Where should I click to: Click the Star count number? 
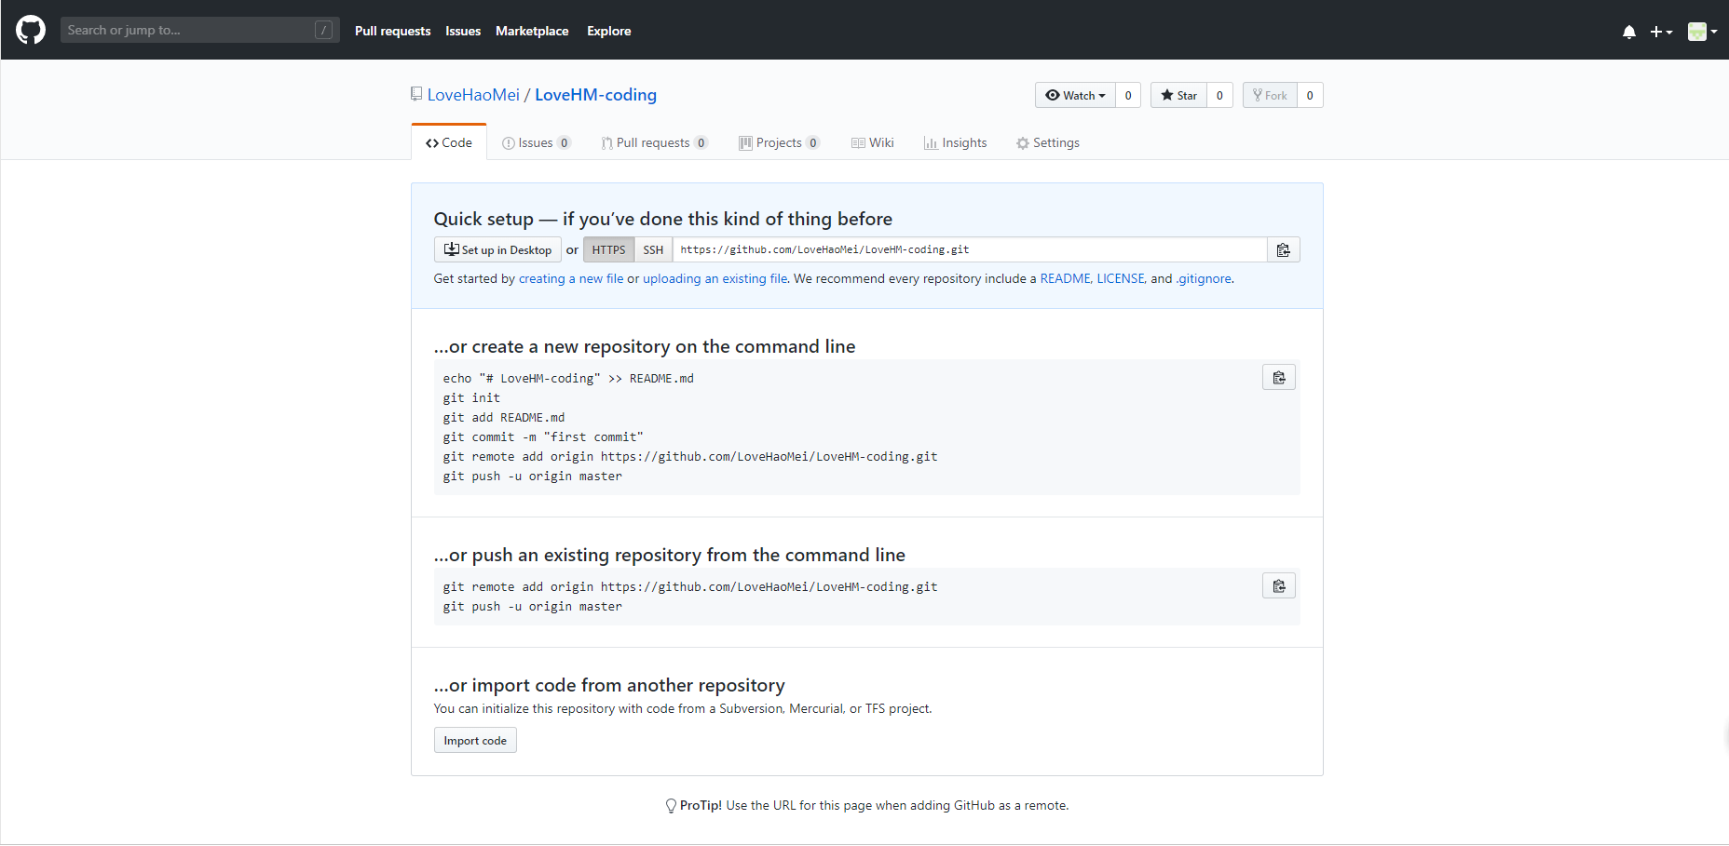pos(1219,95)
